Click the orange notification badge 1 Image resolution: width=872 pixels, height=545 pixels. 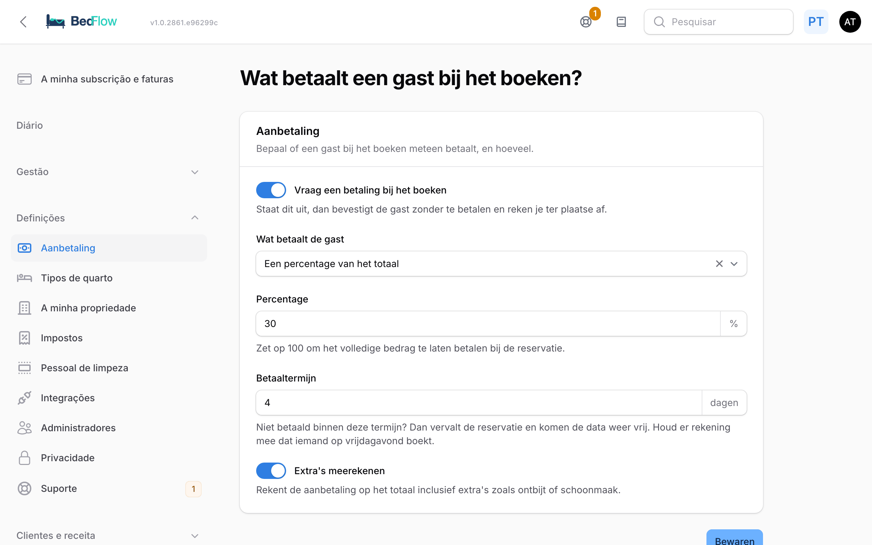595,14
